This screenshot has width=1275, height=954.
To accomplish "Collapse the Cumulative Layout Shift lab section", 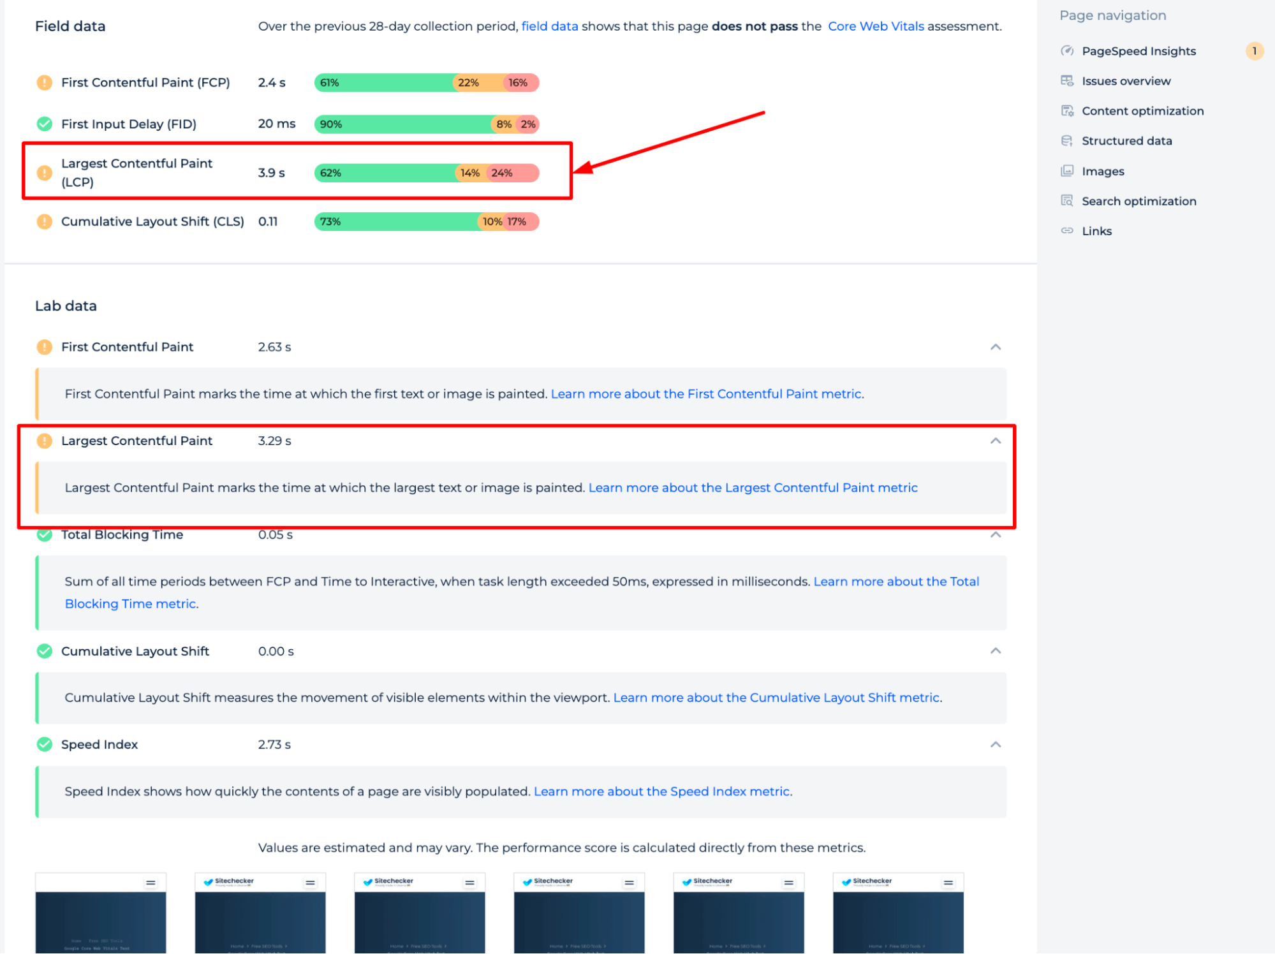I will point(995,651).
